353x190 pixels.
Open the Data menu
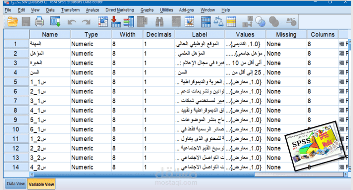[x=50, y=10]
